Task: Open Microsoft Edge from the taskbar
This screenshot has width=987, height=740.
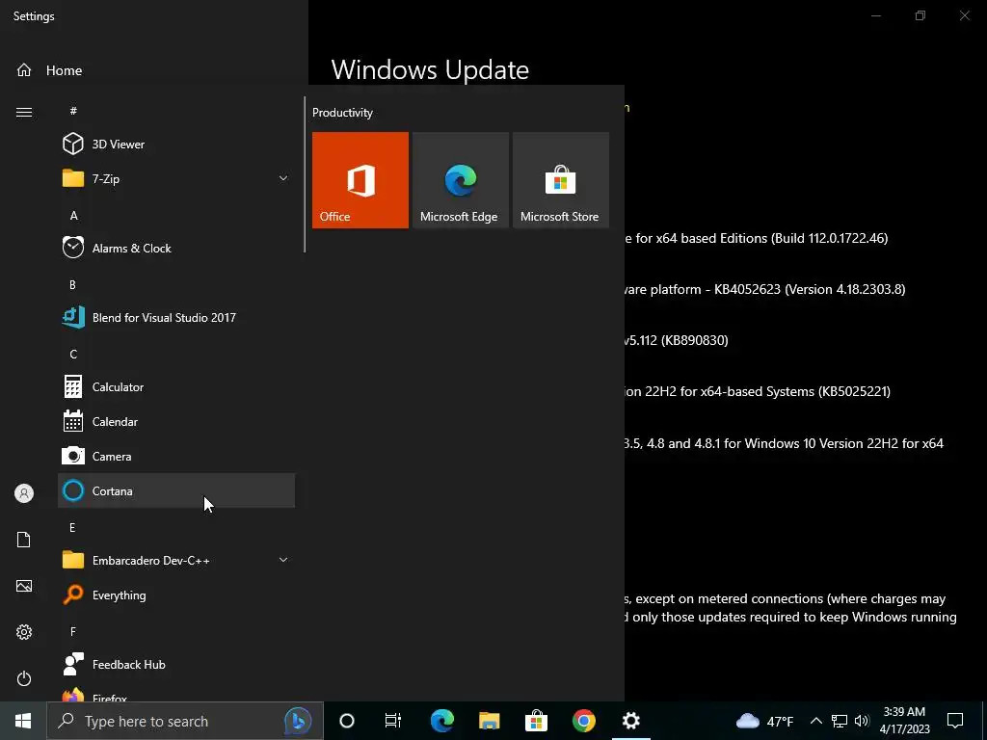Action: [x=441, y=721]
